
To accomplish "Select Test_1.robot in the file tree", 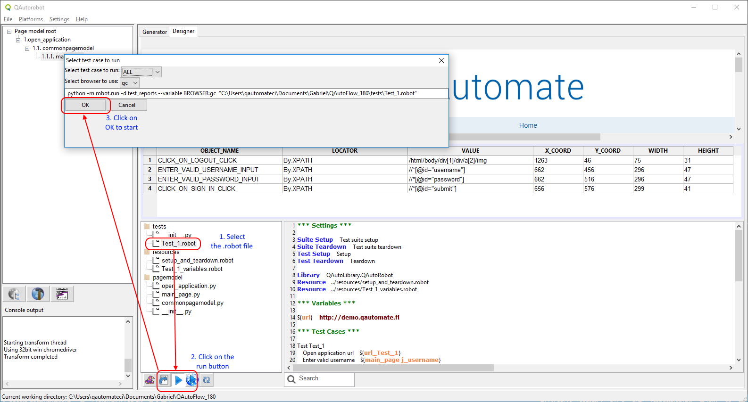I will [x=178, y=244].
